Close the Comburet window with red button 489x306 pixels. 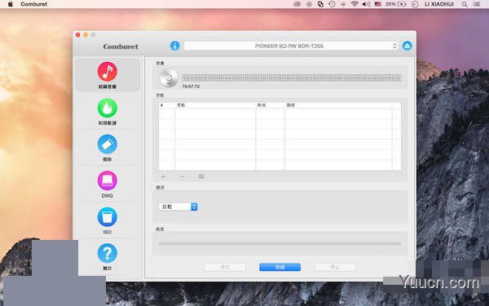[x=78, y=35]
